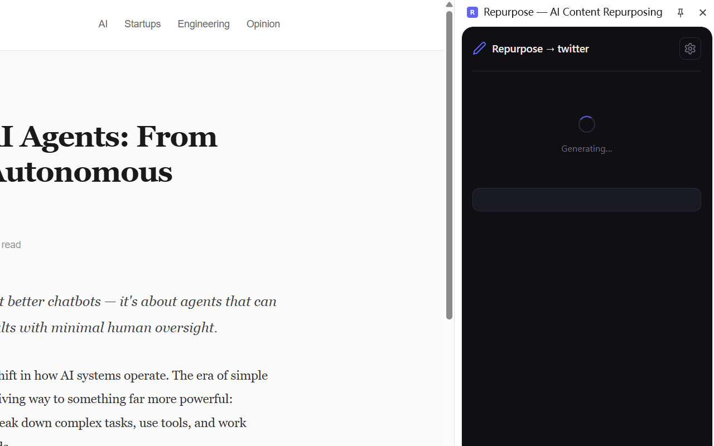Click the "Repurpose → twitter" heading
This screenshot has width=714, height=446.
pyautogui.click(x=540, y=49)
